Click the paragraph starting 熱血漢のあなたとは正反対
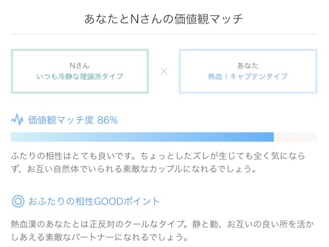Screen dimensions: 329x247 click(x=162, y=231)
